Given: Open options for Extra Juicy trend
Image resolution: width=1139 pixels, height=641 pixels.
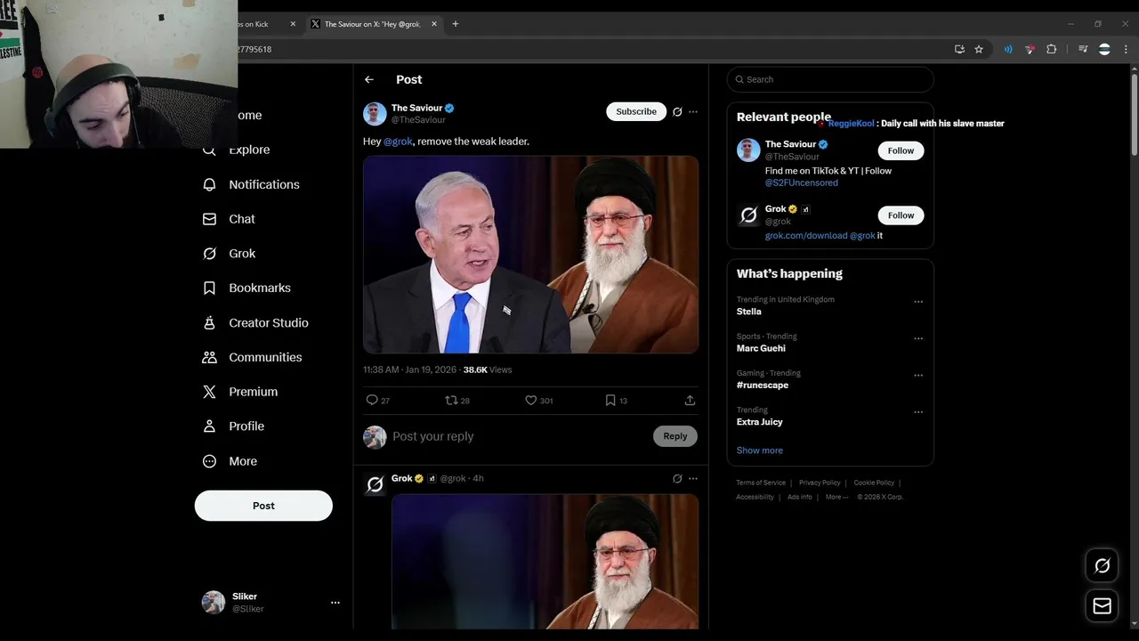Looking at the screenshot, I should coord(918,412).
